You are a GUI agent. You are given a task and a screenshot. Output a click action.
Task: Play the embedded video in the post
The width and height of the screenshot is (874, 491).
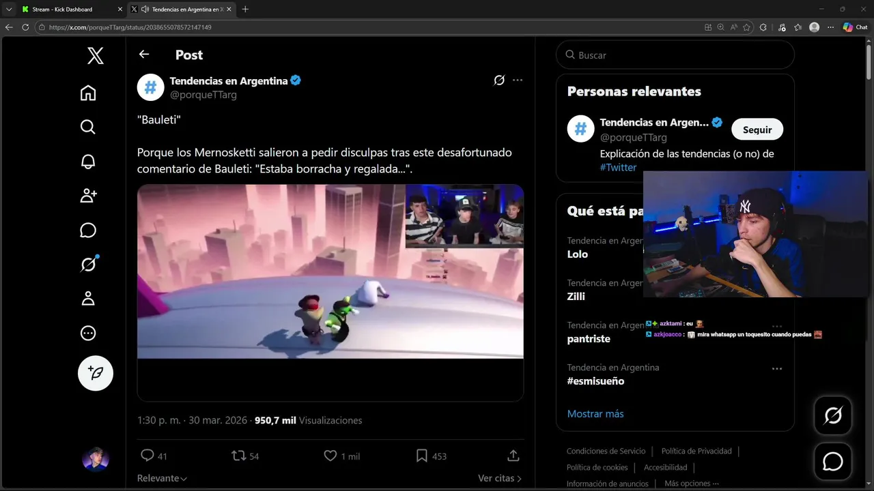click(x=330, y=271)
